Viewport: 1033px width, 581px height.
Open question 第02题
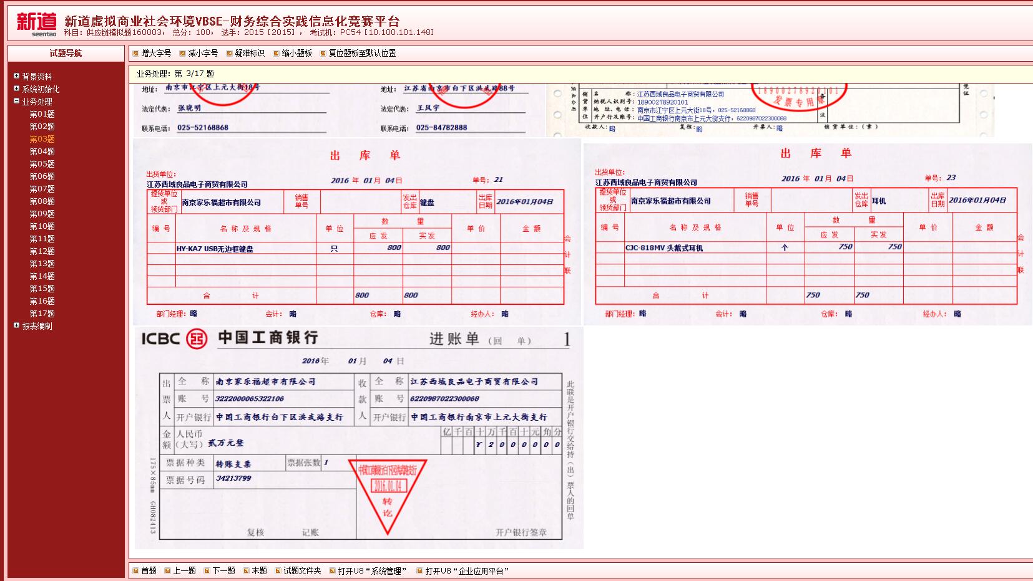pyautogui.click(x=42, y=127)
